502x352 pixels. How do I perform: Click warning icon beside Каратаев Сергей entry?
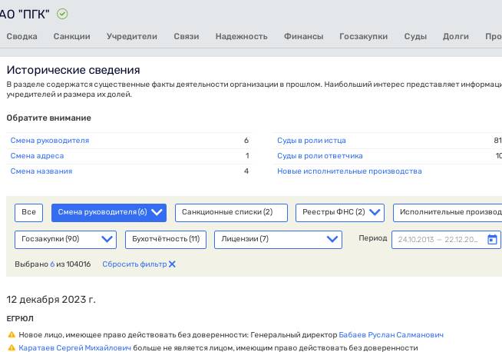pos(12,348)
